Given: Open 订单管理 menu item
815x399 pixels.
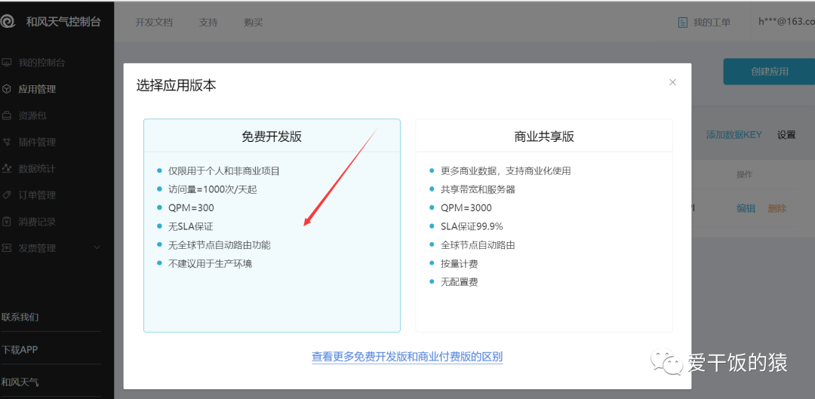Looking at the screenshot, I should (37, 195).
